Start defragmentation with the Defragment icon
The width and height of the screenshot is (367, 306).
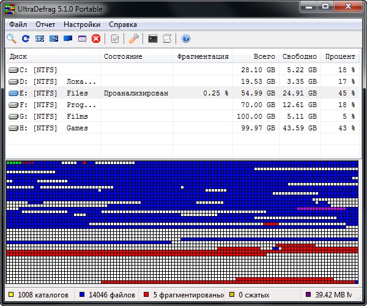coord(40,39)
